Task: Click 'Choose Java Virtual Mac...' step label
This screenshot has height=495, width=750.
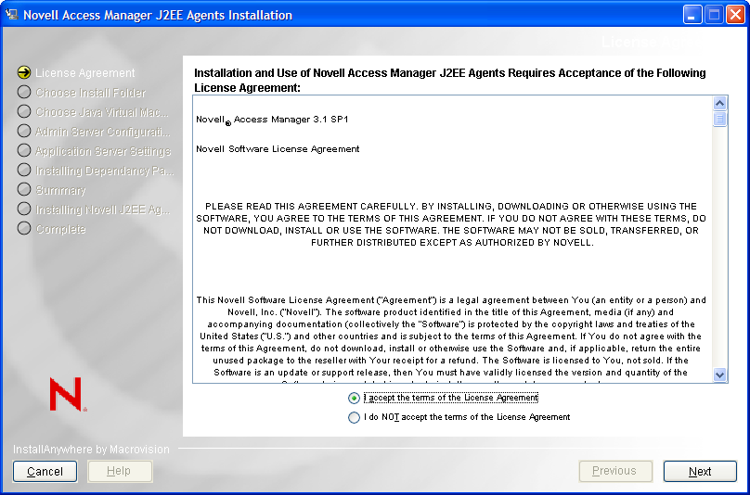Action: pos(102,112)
